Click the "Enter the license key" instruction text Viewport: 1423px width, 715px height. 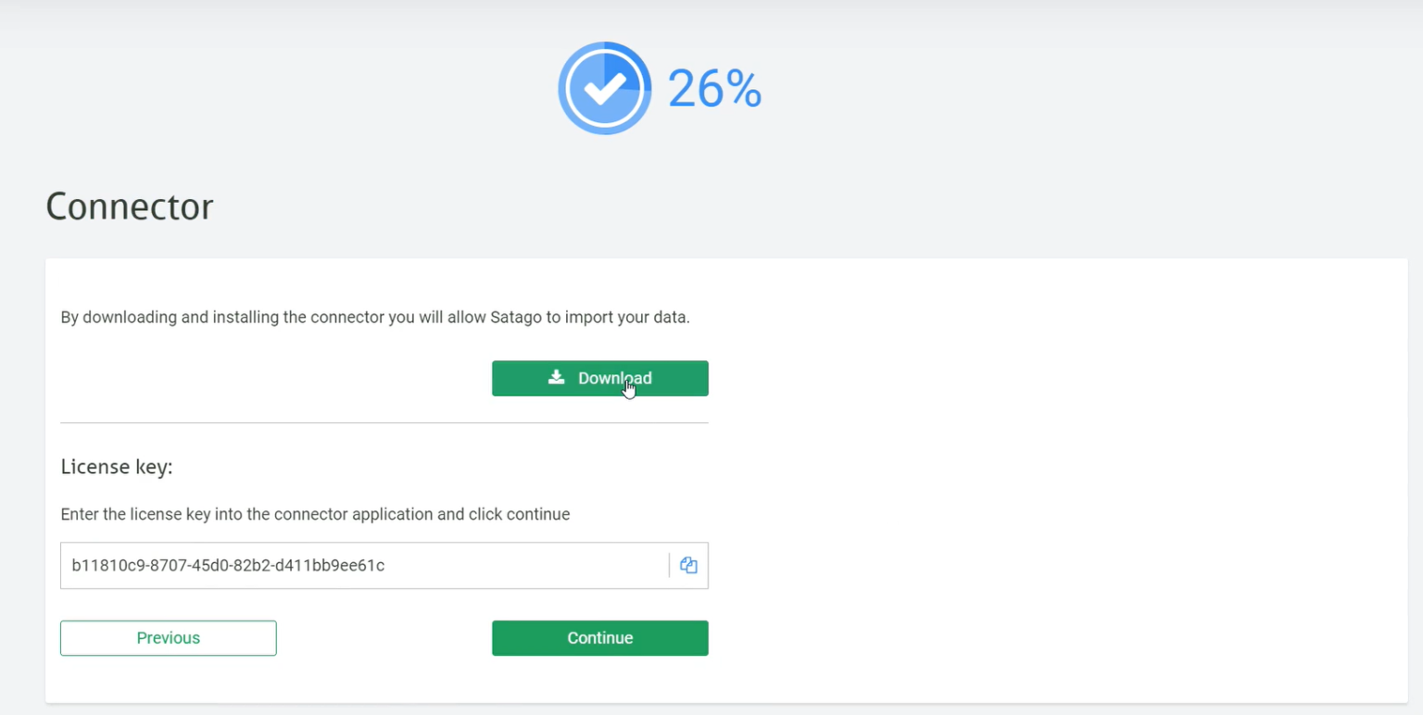point(139,514)
